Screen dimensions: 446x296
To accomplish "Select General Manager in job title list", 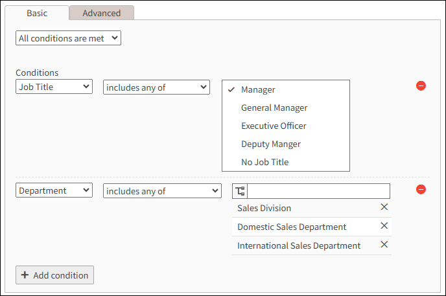I will tap(274, 108).
